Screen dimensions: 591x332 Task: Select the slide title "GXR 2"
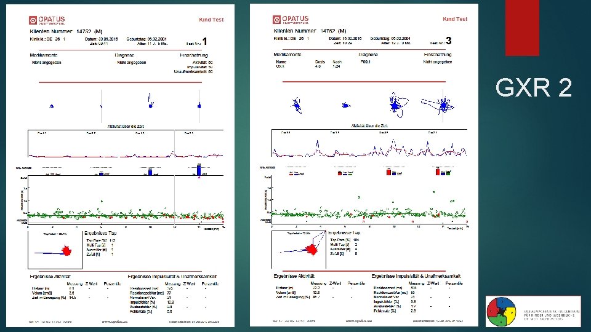(534, 87)
